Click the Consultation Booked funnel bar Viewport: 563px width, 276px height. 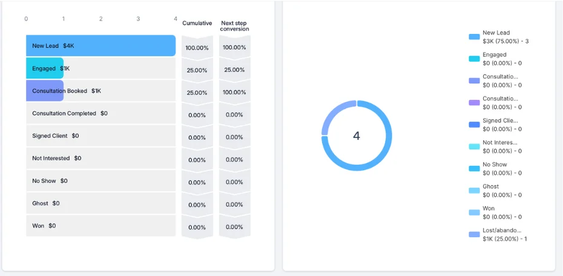click(45, 91)
